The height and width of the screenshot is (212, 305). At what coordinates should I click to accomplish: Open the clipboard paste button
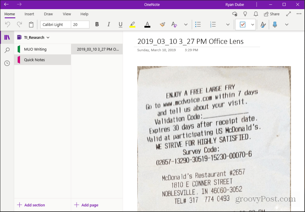31,24
